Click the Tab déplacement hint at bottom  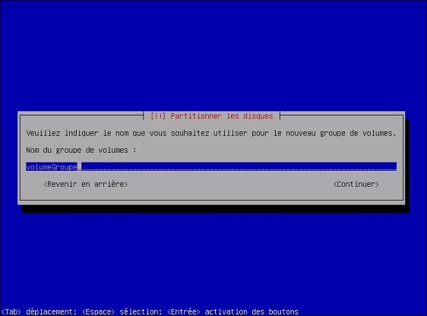tap(39, 311)
